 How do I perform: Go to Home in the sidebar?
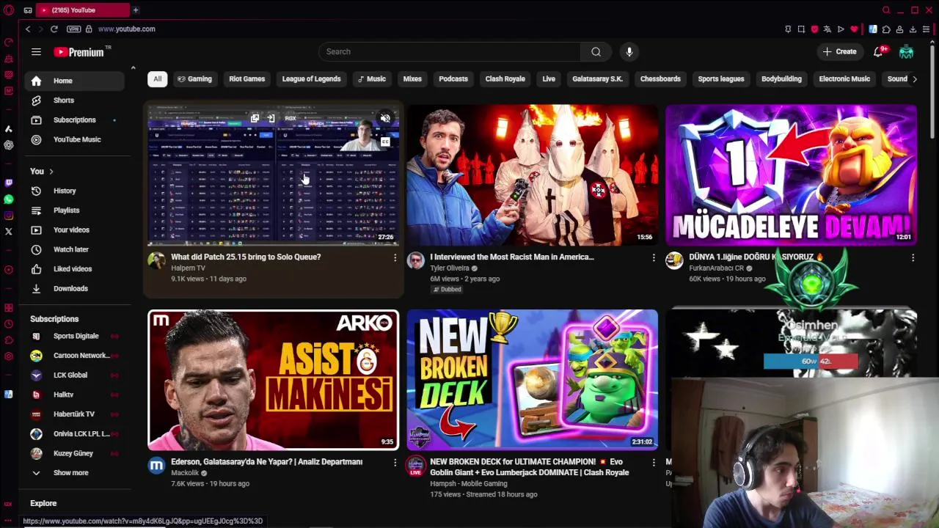tap(75, 81)
